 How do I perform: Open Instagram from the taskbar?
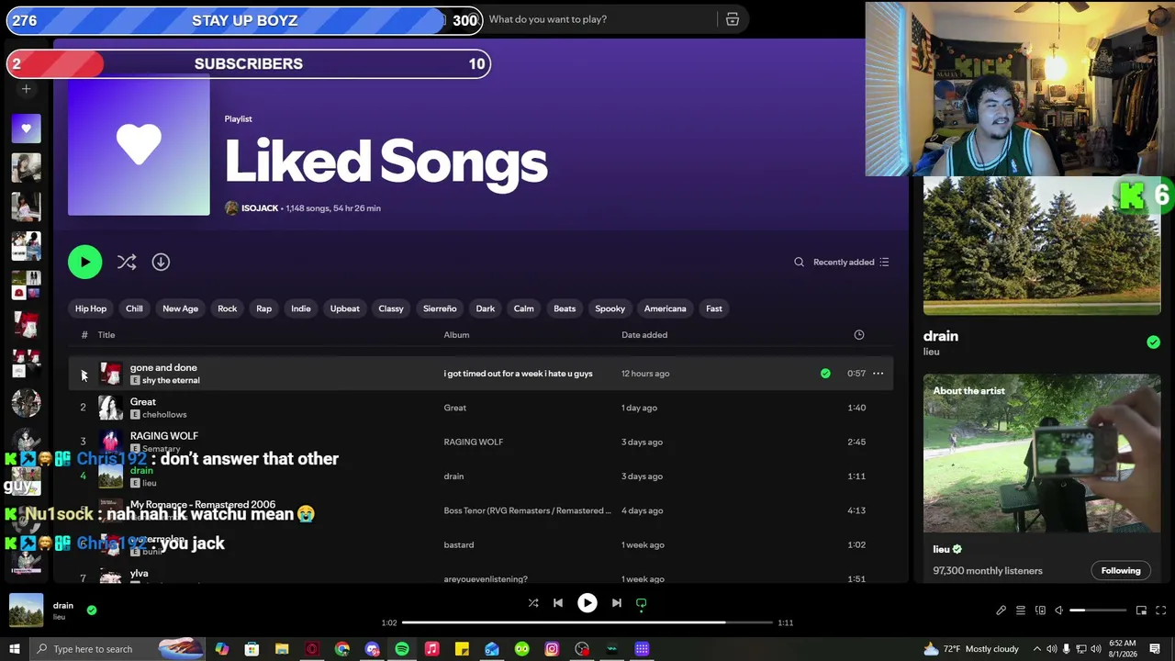[x=552, y=649]
